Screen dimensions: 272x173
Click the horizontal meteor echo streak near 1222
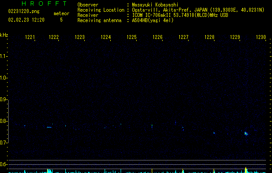click(x=49, y=127)
